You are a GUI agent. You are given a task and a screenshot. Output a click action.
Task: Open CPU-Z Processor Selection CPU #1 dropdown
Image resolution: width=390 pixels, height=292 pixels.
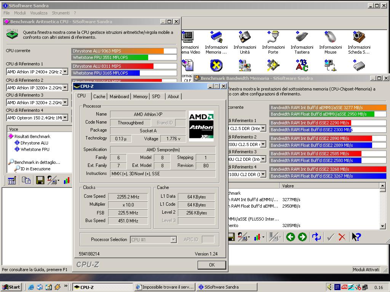[x=174, y=240]
